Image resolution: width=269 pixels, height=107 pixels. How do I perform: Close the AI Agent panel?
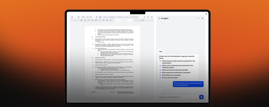coord(203,18)
